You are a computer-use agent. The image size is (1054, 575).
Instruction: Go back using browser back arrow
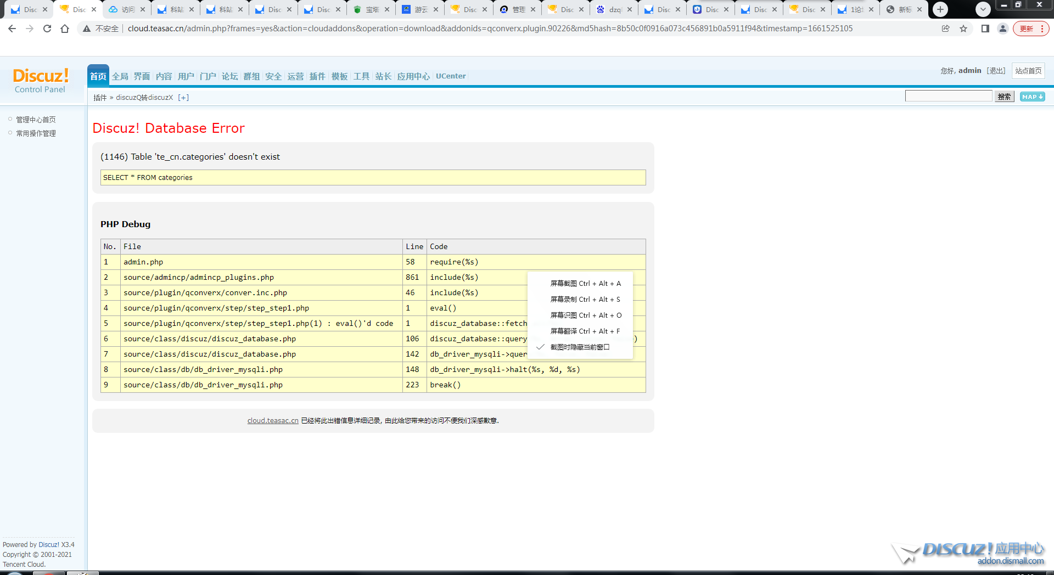tap(12, 29)
